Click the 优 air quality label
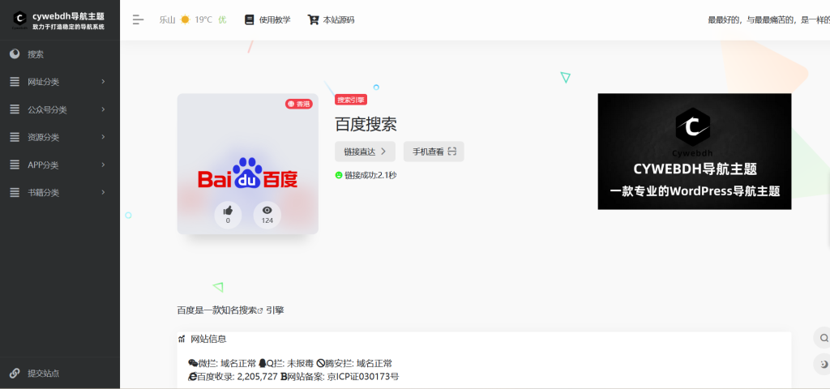 pyautogui.click(x=222, y=20)
